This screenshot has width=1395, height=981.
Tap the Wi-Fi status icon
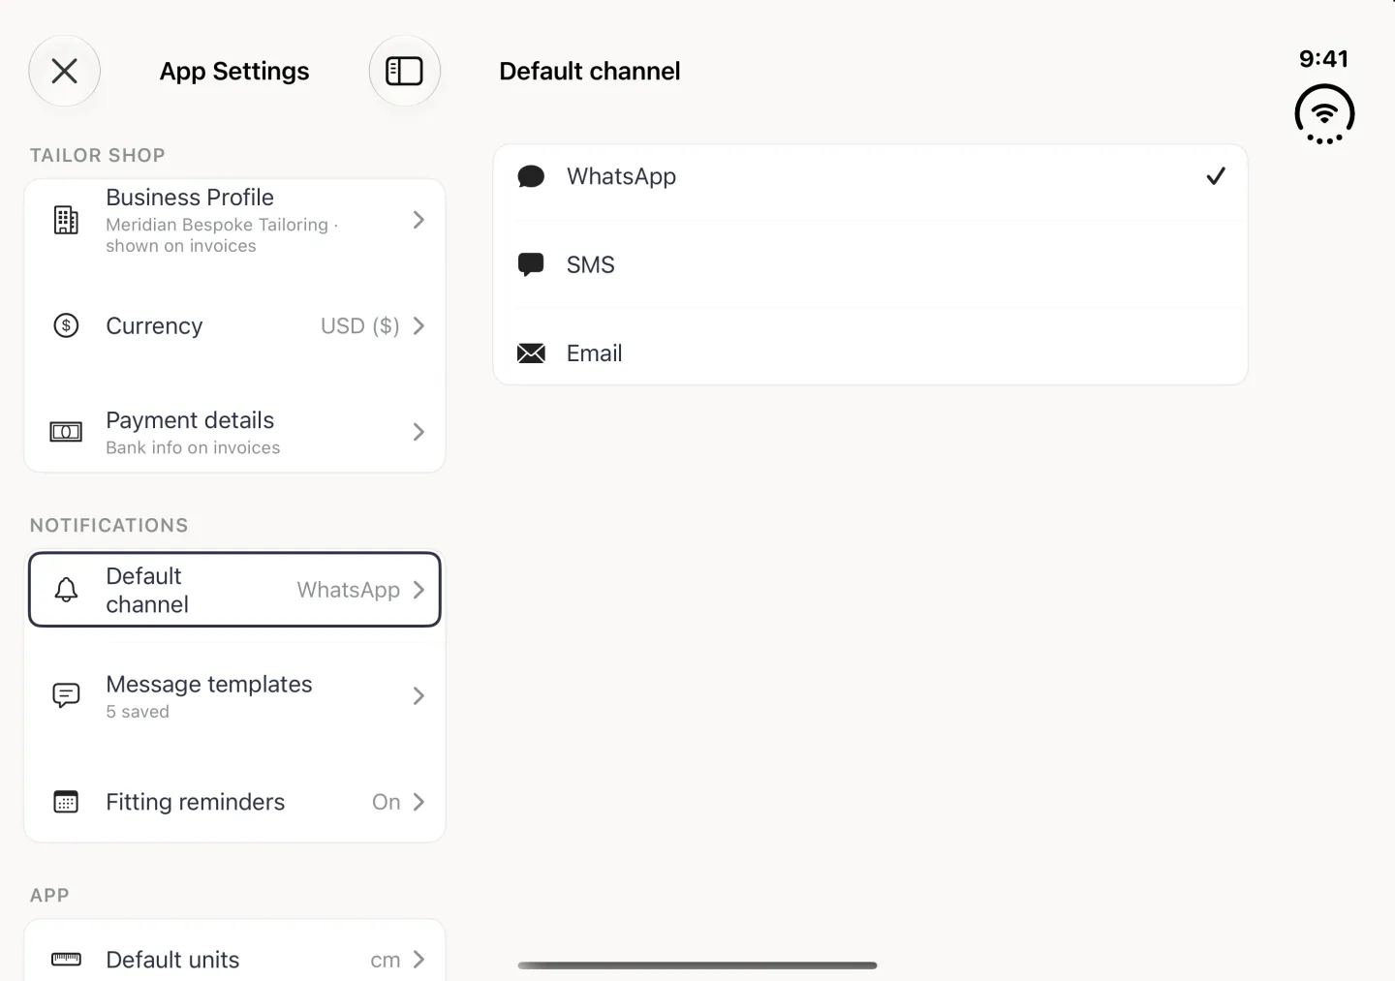point(1324,114)
